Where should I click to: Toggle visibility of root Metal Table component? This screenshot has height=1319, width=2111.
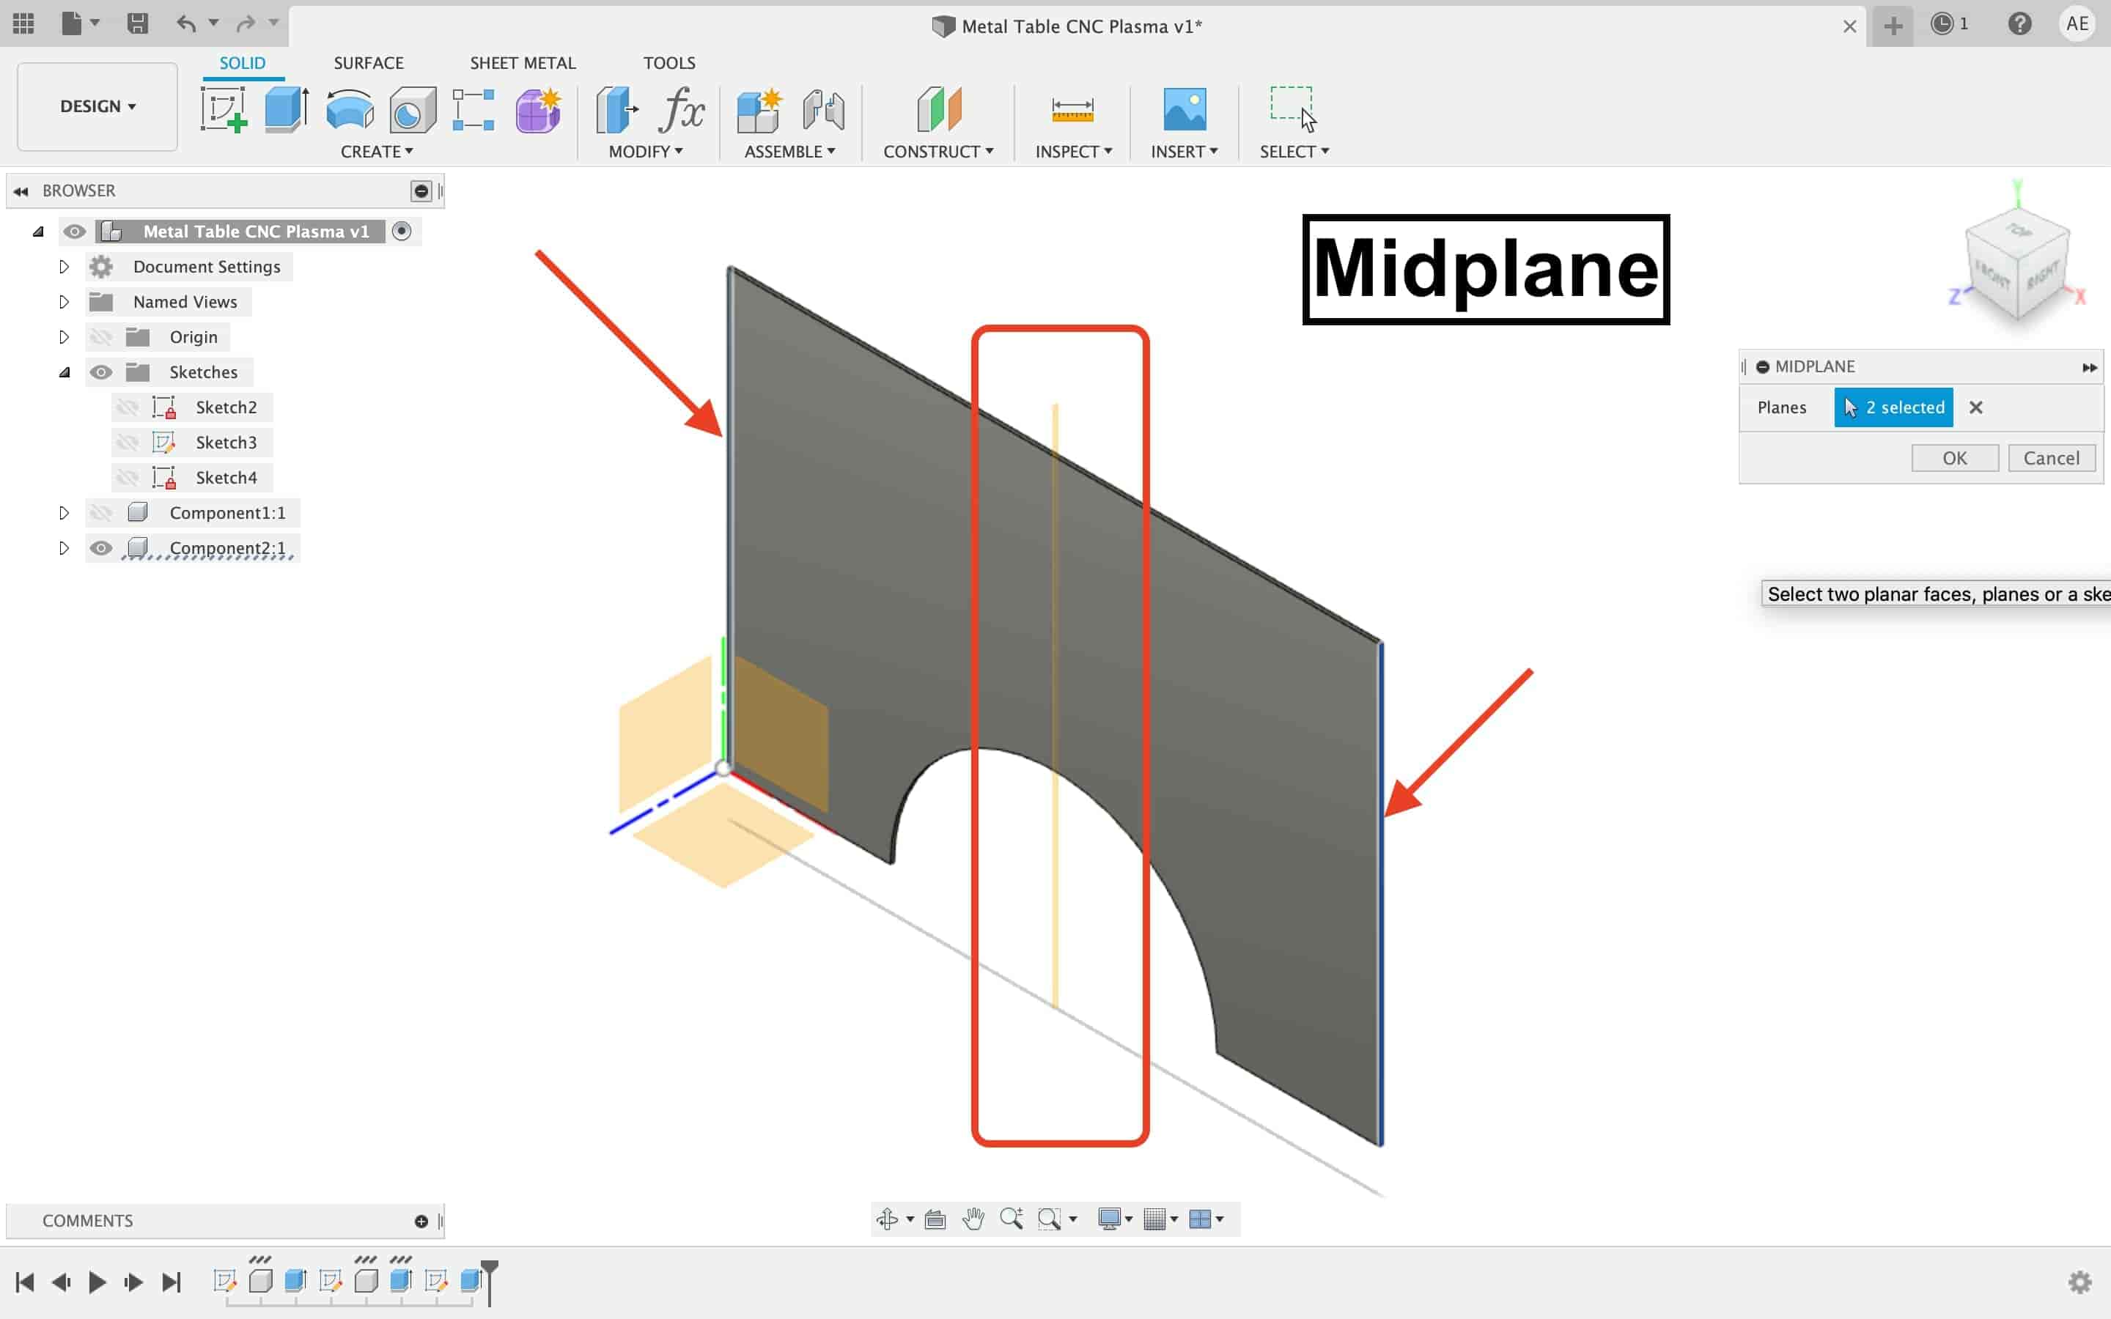click(x=74, y=231)
